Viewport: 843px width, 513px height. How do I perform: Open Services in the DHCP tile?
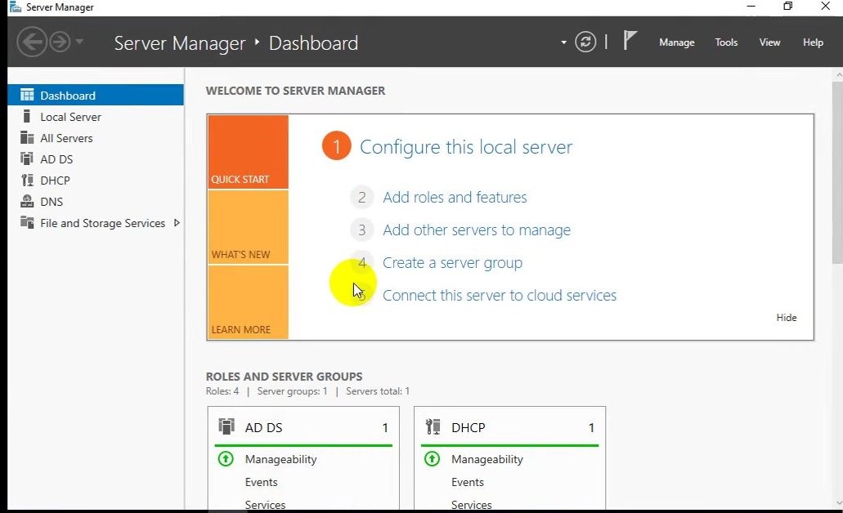(x=472, y=504)
